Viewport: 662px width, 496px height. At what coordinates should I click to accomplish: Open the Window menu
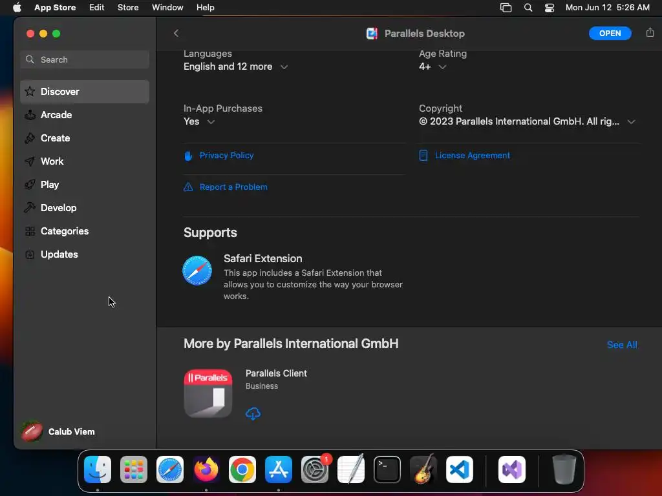[167, 8]
